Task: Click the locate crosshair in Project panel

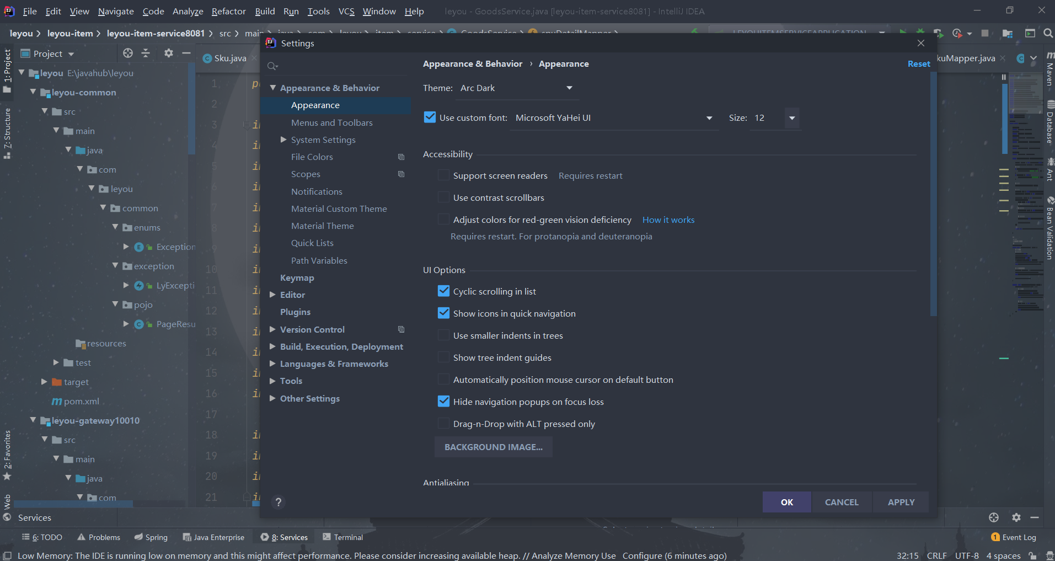Action: pyautogui.click(x=128, y=53)
